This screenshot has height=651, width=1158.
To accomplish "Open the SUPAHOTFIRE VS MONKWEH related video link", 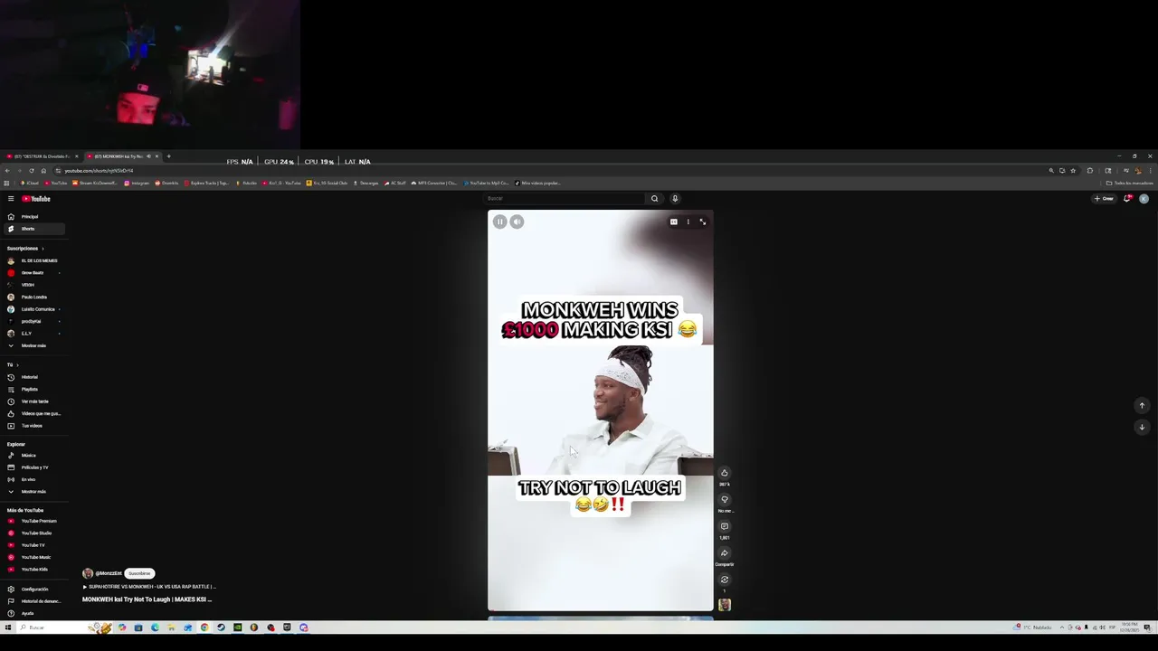I will tap(148, 587).
